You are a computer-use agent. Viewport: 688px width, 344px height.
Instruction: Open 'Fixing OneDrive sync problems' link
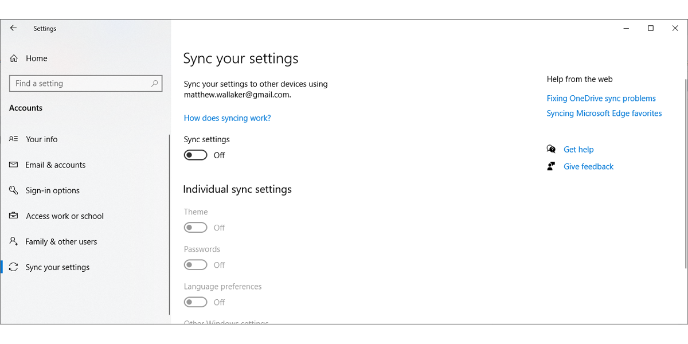point(601,98)
